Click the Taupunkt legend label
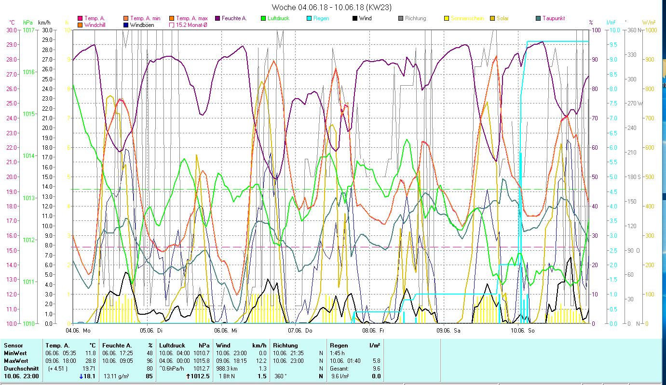Viewport: 666px width, 385px height. (554, 18)
